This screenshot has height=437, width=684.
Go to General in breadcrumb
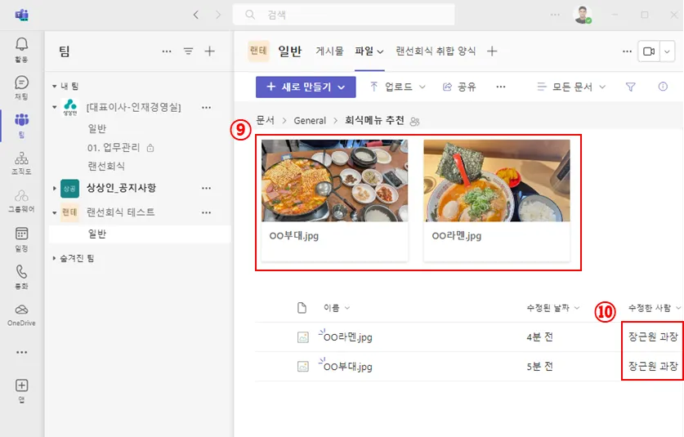(x=310, y=121)
